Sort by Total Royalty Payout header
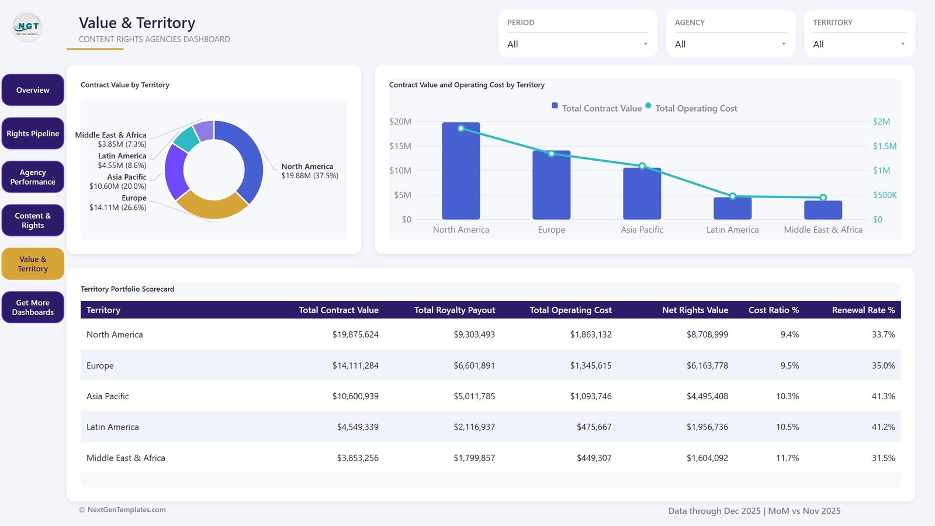The height and width of the screenshot is (526, 935). tap(455, 310)
